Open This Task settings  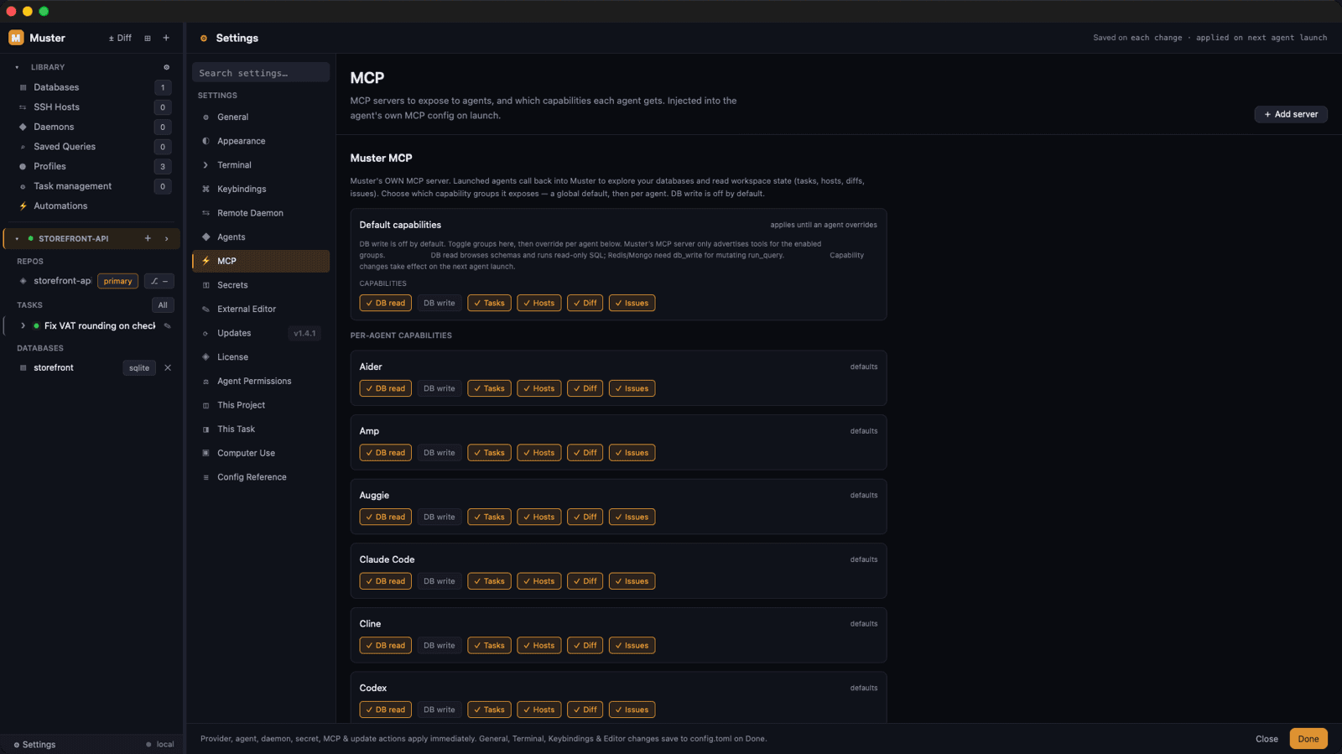click(261, 429)
